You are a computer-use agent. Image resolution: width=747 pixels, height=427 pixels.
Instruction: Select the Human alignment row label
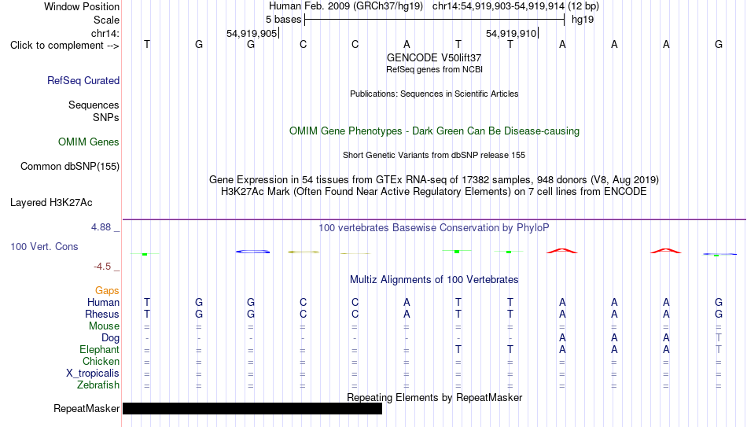point(103,303)
